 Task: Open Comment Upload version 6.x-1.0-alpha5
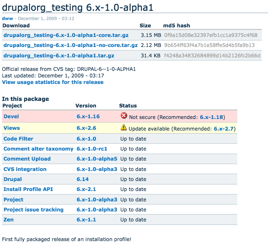(97, 159)
